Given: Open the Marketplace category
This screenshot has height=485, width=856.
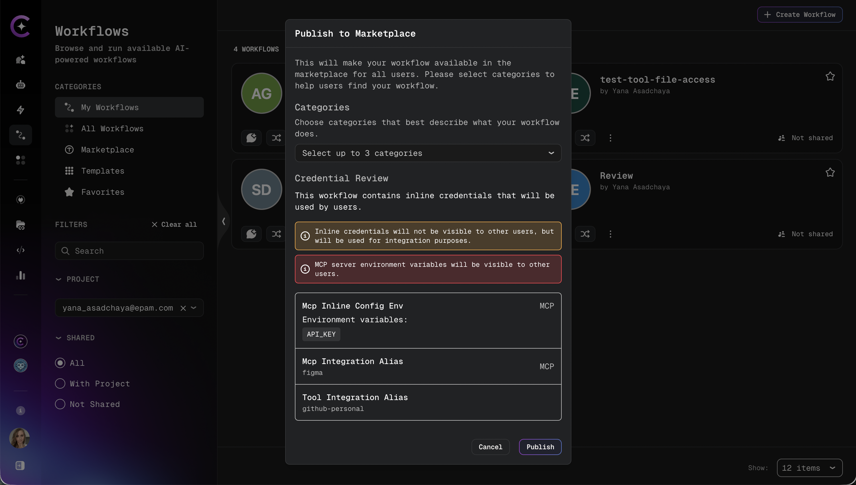Looking at the screenshot, I should [x=129, y=150].
